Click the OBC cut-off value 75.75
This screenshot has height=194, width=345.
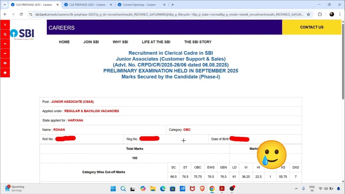[198, 177]
